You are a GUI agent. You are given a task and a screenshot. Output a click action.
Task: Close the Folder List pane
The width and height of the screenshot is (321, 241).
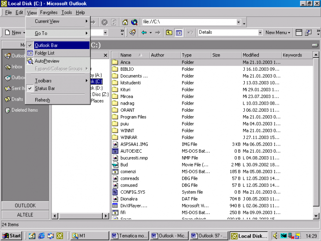(x=105, y=55)
